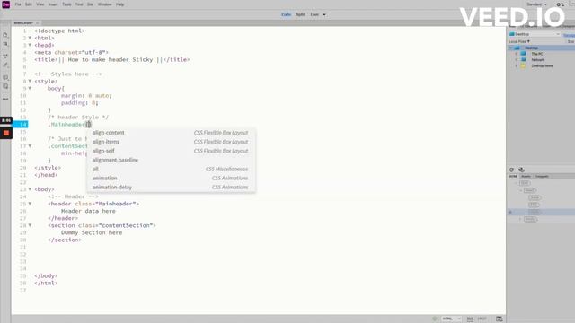This screenshot has height=323, width=575.
Task: Choose alignment-baseline from the code hints
Action: tap(172, 160)
